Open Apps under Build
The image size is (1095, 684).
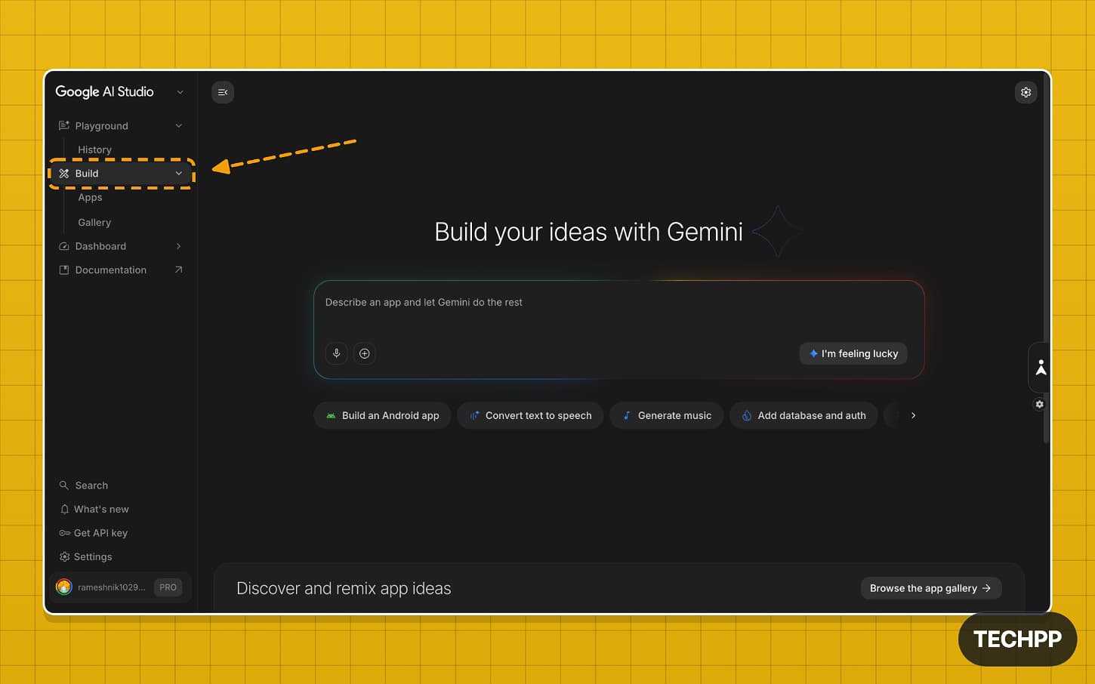point(90,197)
